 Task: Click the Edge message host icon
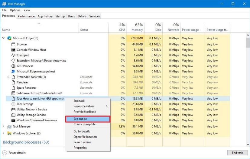pos(13,72)
